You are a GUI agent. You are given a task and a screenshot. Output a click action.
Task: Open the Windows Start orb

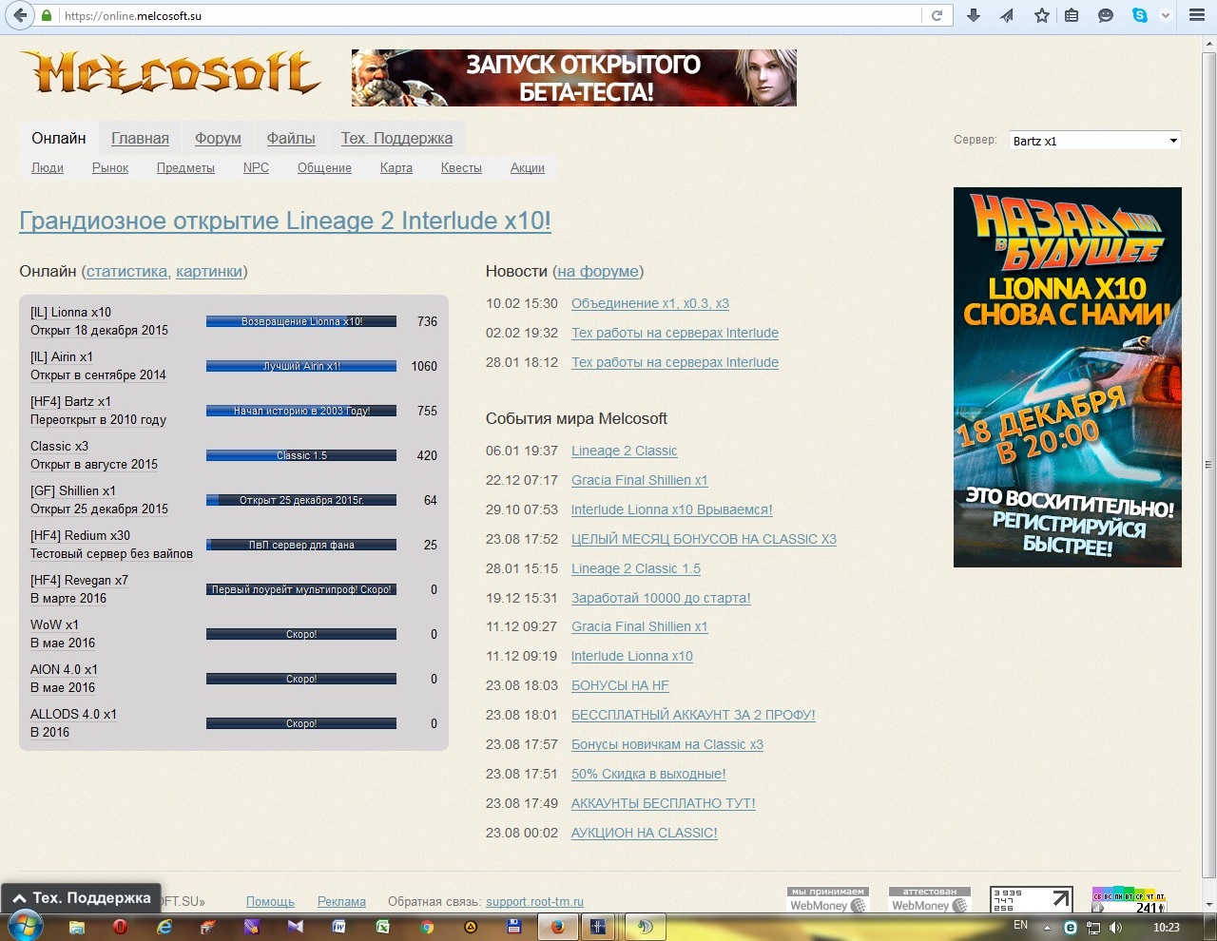26,925
